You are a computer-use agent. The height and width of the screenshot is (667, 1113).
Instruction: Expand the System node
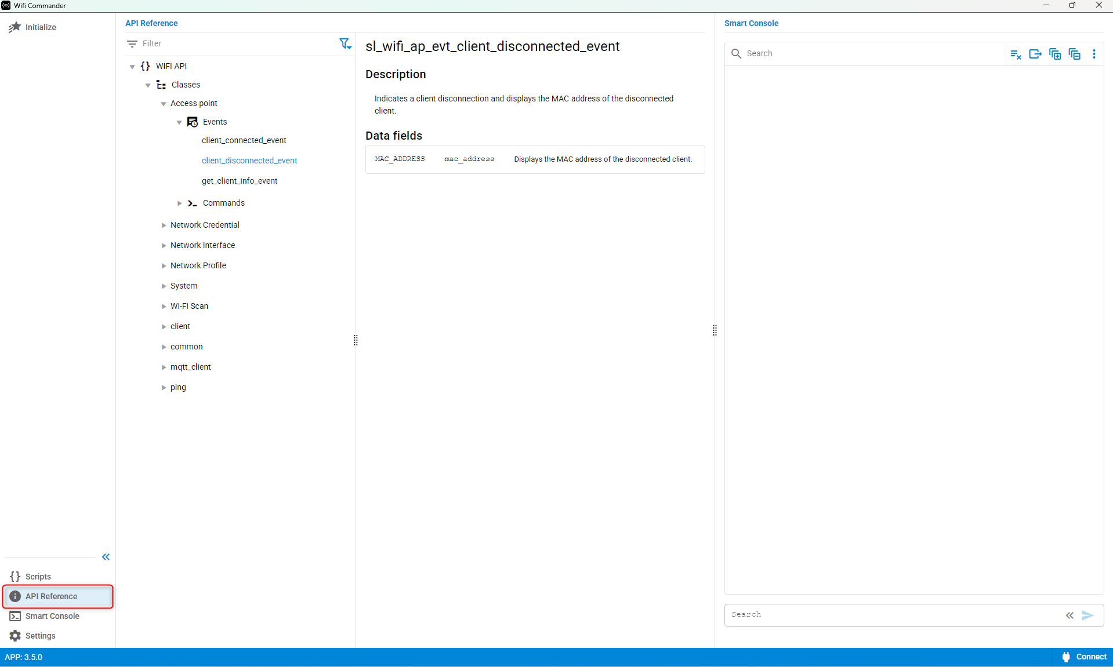point(164,286)
